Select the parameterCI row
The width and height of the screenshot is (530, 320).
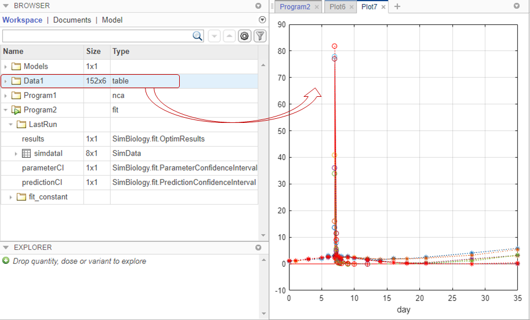tap(129, 168)
